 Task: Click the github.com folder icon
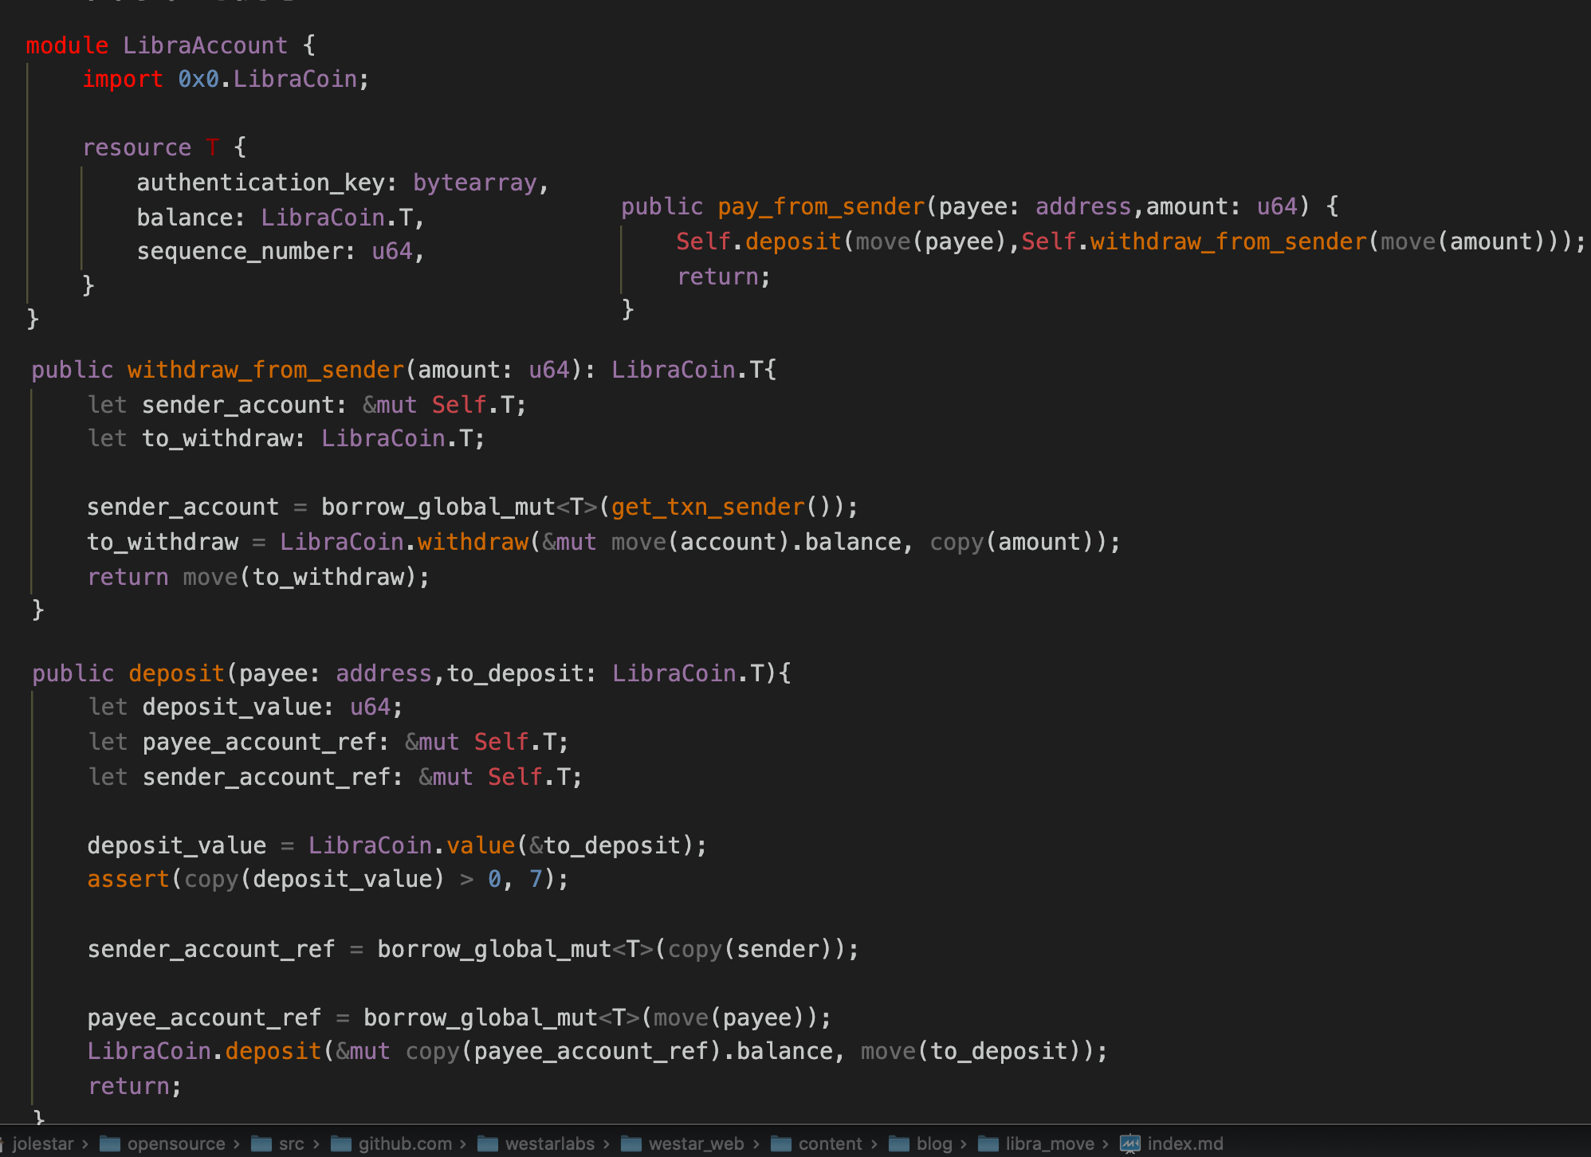pyautogui.click(x=341, y=1144)
